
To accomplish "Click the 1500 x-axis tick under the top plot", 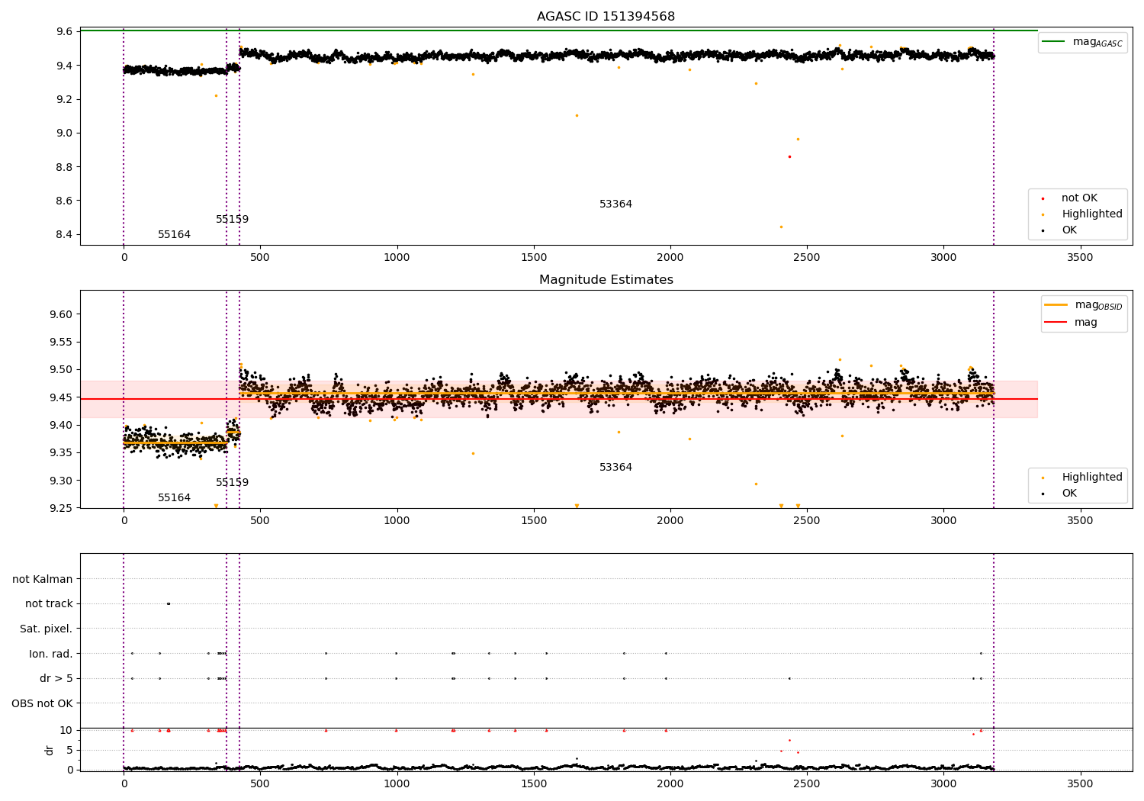I will point(534,258).
